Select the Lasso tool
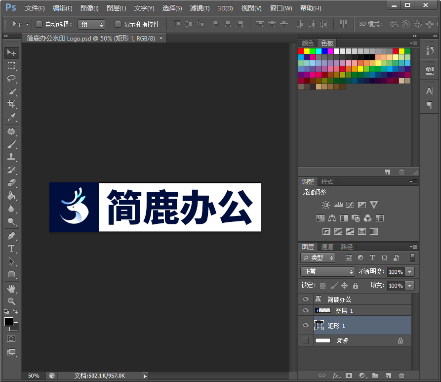The height and width of the screenshot is (382, 441). (x=11, y=79)
